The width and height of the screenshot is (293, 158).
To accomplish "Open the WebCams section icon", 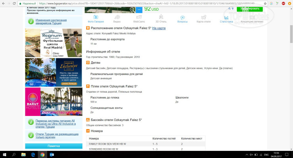I will pos(138,18).
